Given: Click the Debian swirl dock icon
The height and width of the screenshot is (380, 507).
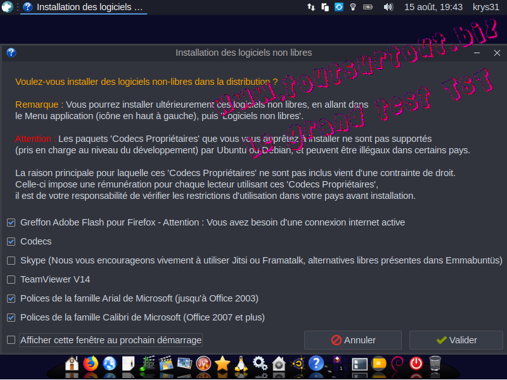Looking at the screenshot, I should 397,364.
